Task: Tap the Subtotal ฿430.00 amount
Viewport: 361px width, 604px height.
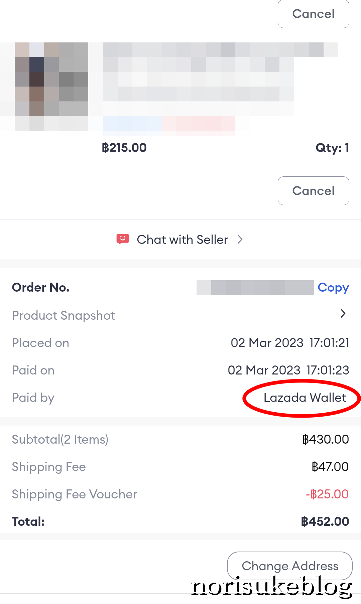Action: [x=326, y=439]
